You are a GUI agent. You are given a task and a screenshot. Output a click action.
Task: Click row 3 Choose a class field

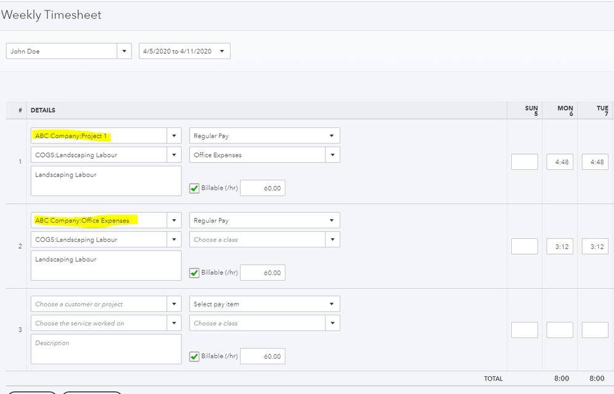(x=257, y=323)
